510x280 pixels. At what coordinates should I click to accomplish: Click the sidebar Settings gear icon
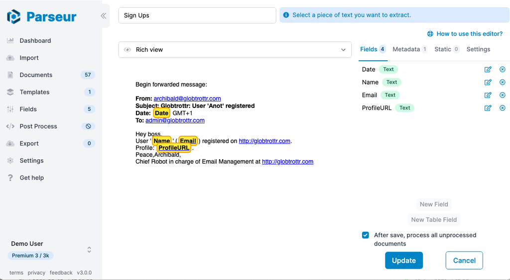tap(10, 161)
